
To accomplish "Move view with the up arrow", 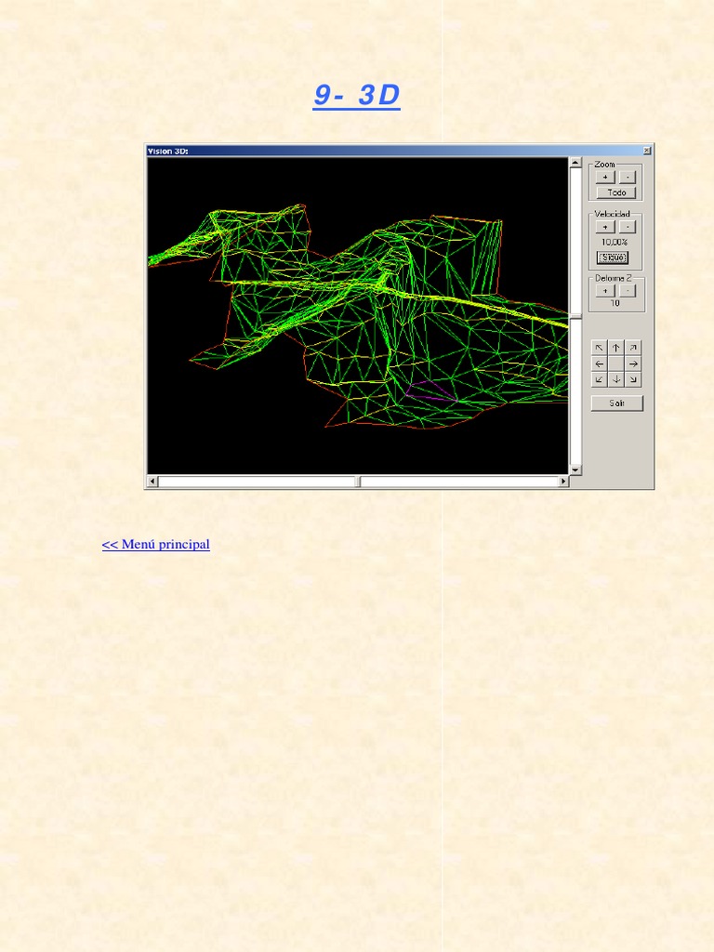I will (x=616, y=348).
